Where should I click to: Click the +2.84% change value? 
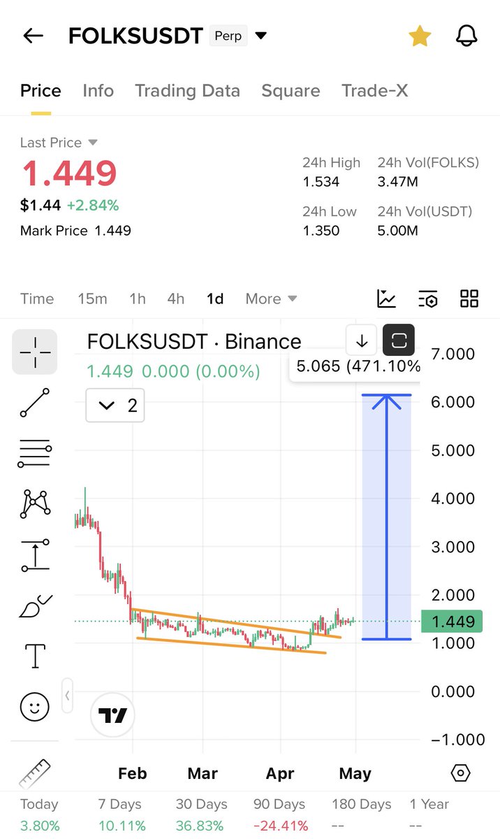tap(93, 206)
